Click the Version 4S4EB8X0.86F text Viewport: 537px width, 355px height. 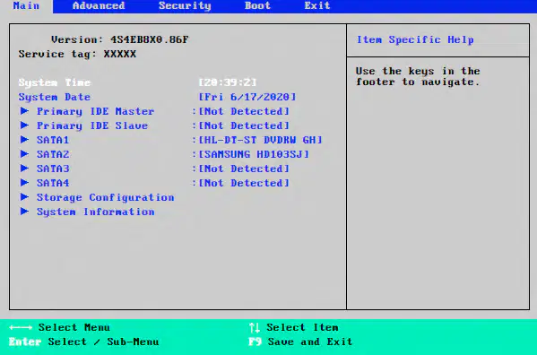[120, 39]
